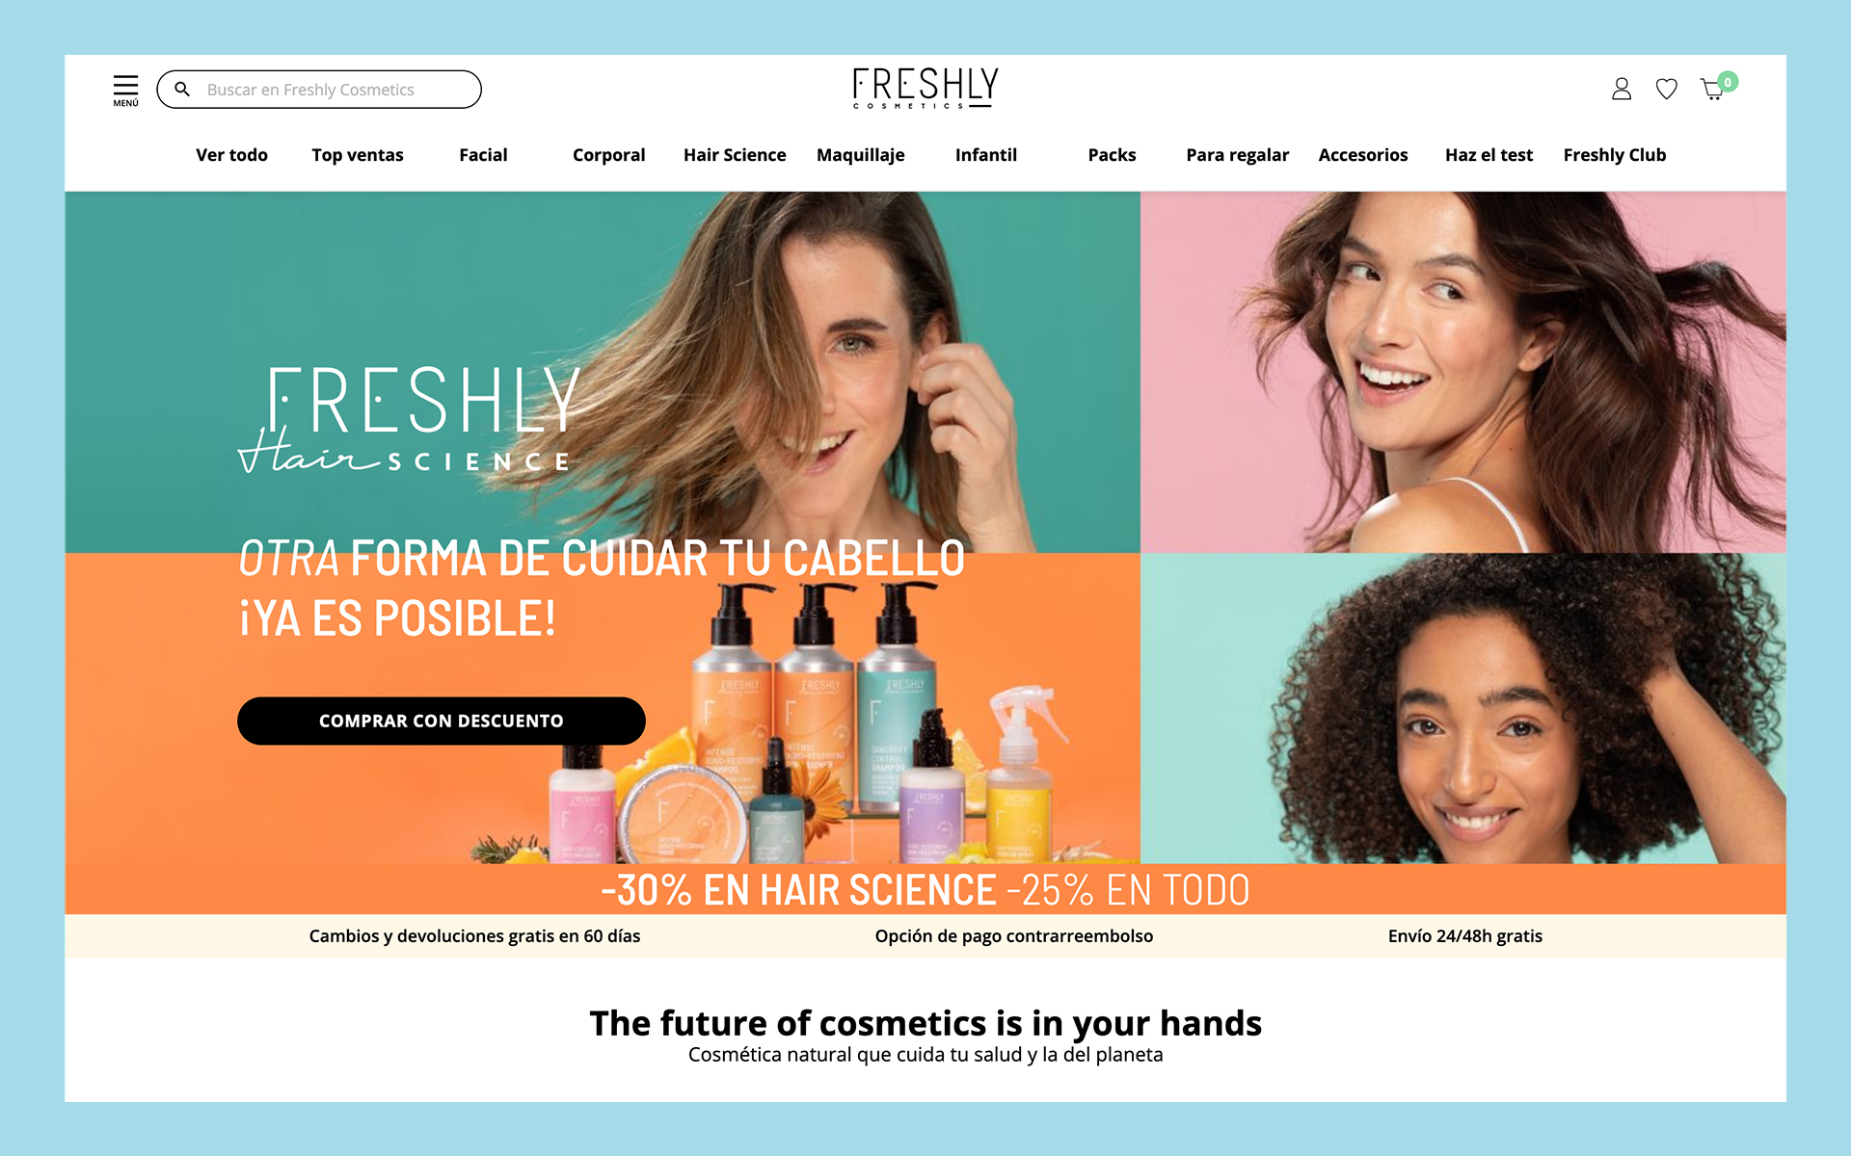Screen dimensions: 1851x1156
Task: Select the Top ventas category
Action: (358, 155)
